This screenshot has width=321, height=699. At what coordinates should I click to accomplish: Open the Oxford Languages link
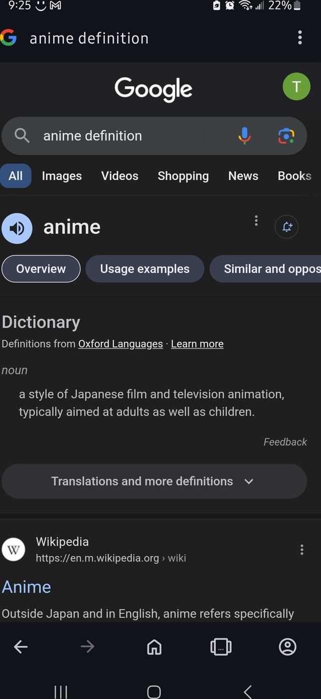point(120,344)
